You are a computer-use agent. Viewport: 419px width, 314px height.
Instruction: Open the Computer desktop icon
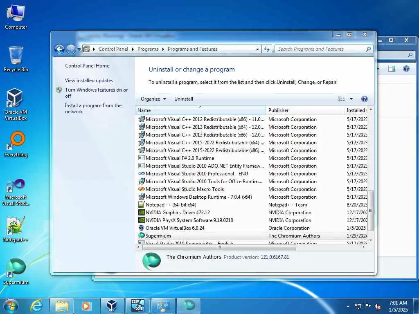(16, 17)
